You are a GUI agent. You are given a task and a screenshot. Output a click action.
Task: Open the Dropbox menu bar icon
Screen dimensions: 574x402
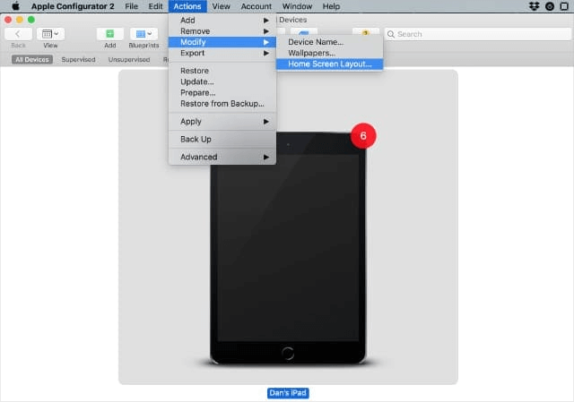[x=535, y=6]
